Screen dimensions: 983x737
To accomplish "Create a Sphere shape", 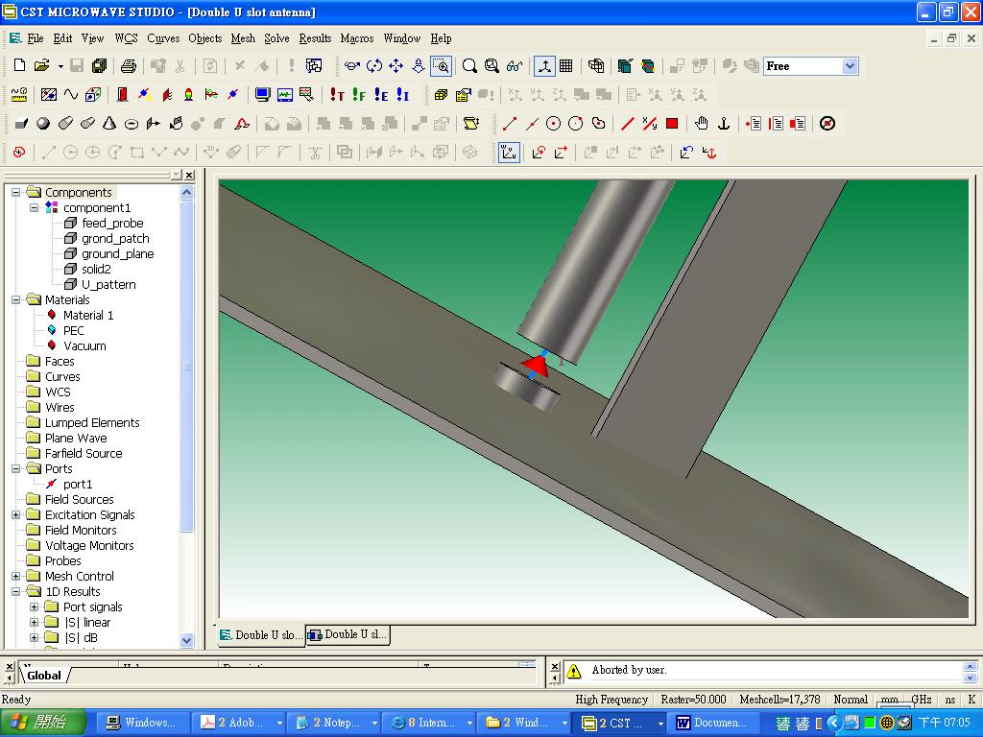I will (x=43, y=124).
